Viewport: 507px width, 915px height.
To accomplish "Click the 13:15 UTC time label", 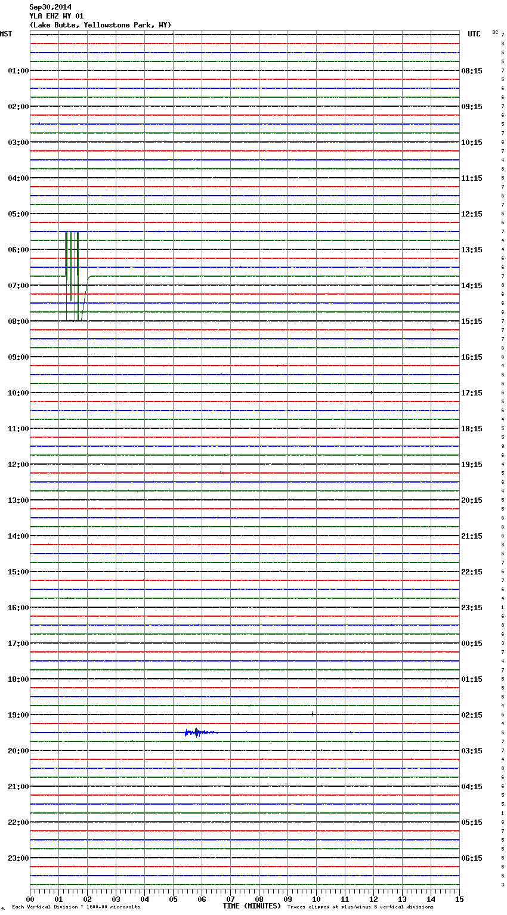I will (x=472, y=250).
